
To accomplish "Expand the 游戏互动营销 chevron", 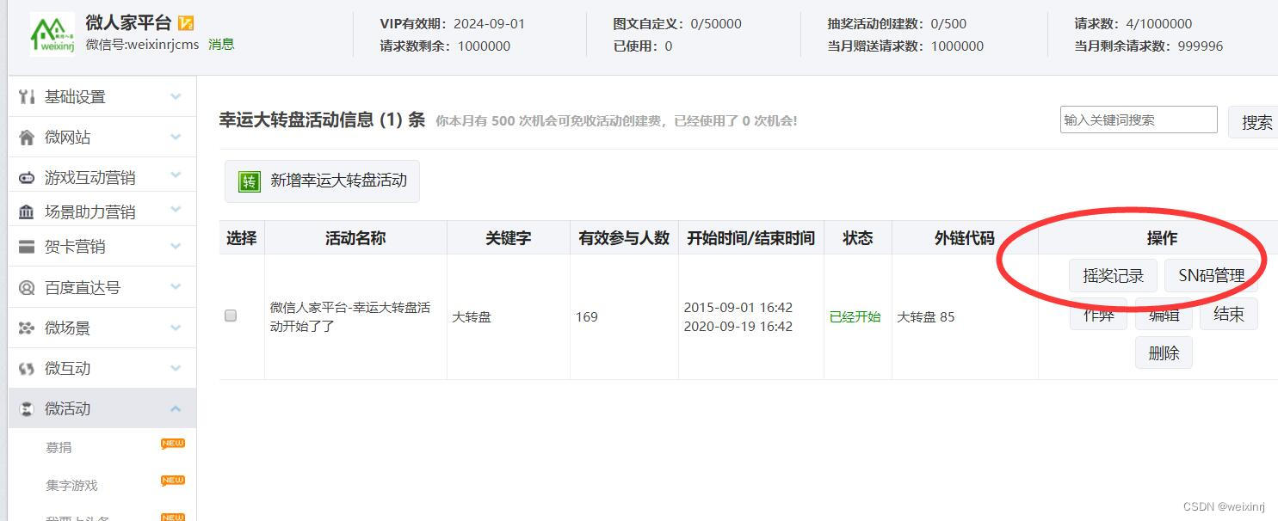I will [x=176, y=175].
